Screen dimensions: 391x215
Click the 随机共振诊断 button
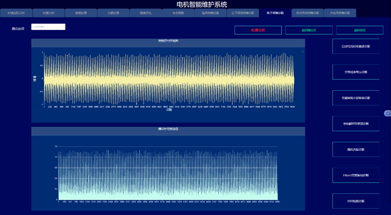tap(356, 150)
